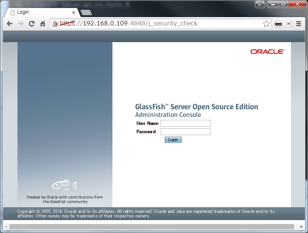
Task: Click the masked-face extension icon
Action: pos(278,24)
